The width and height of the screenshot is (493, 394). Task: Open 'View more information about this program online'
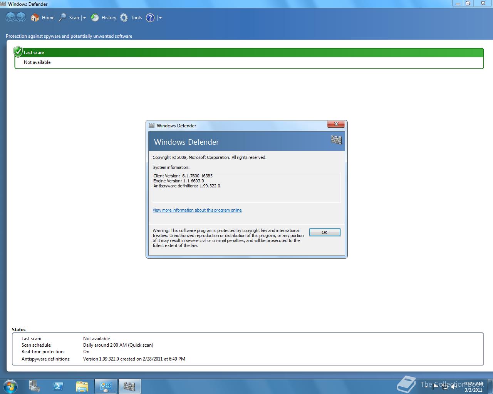pyautogui.click(x=197, y=210)
